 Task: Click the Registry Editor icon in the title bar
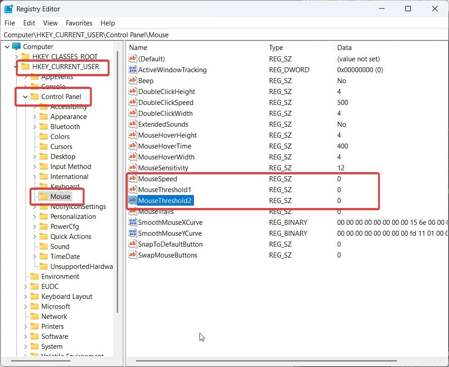[x=7, y=8]
